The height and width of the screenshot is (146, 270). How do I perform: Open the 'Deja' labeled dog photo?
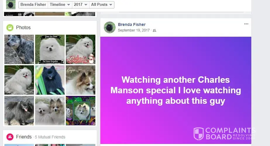[80, 80]
